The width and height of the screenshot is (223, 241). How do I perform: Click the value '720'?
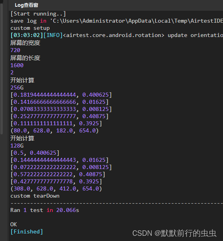(15, 50)
